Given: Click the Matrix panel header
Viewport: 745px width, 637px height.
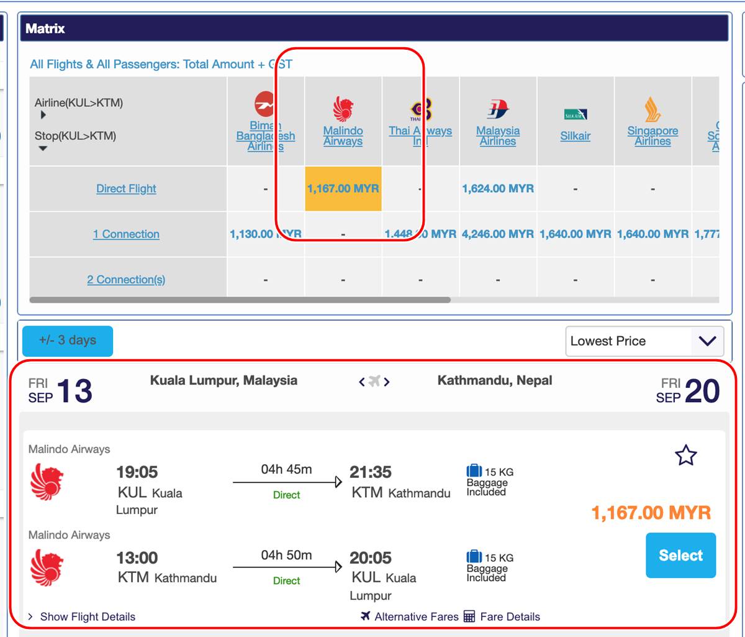Looking at the screenshot, I should 374,29.
